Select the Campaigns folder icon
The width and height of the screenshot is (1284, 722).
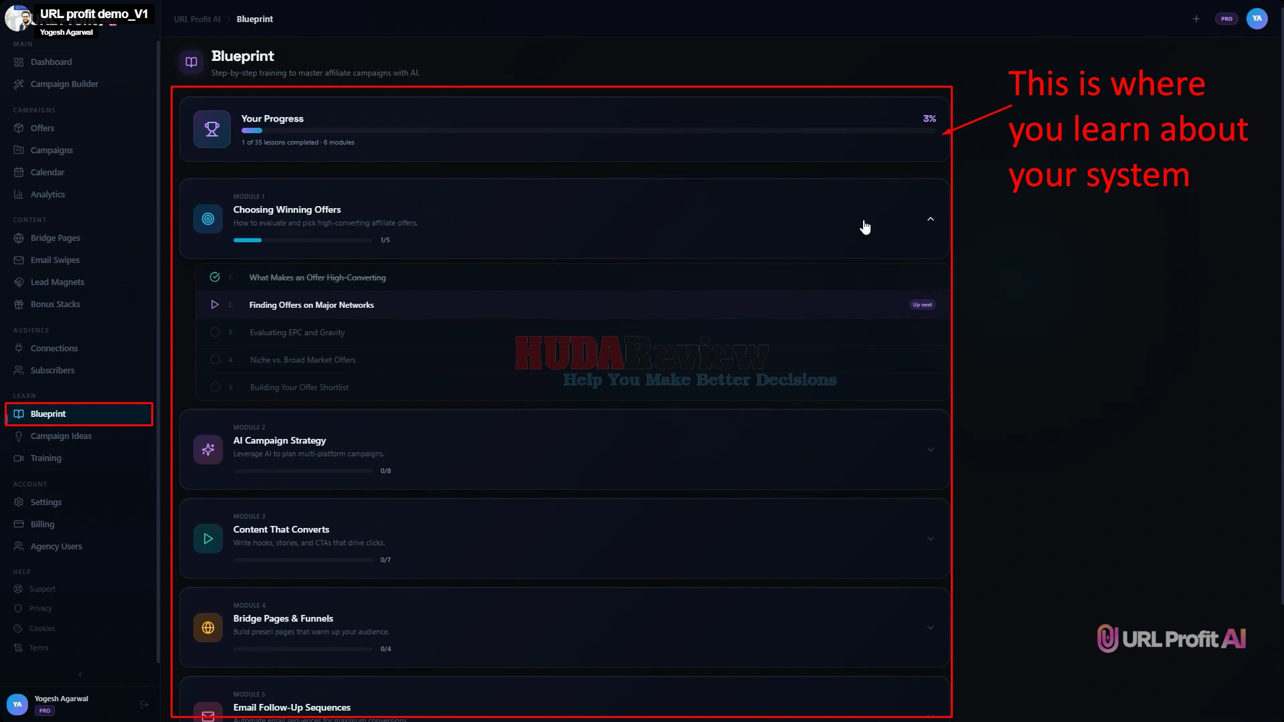click(x=19, y=151)
